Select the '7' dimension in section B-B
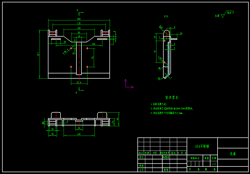Image resolution: width=250 pixels, height=174 pixels. click(159, 37)
